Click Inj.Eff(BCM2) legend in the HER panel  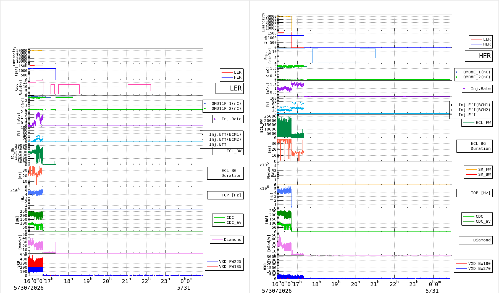pyautogui.click(x=474, y=110)
